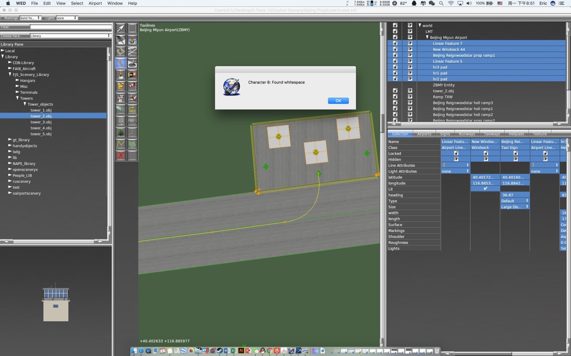Open the Airport menu

95,3
